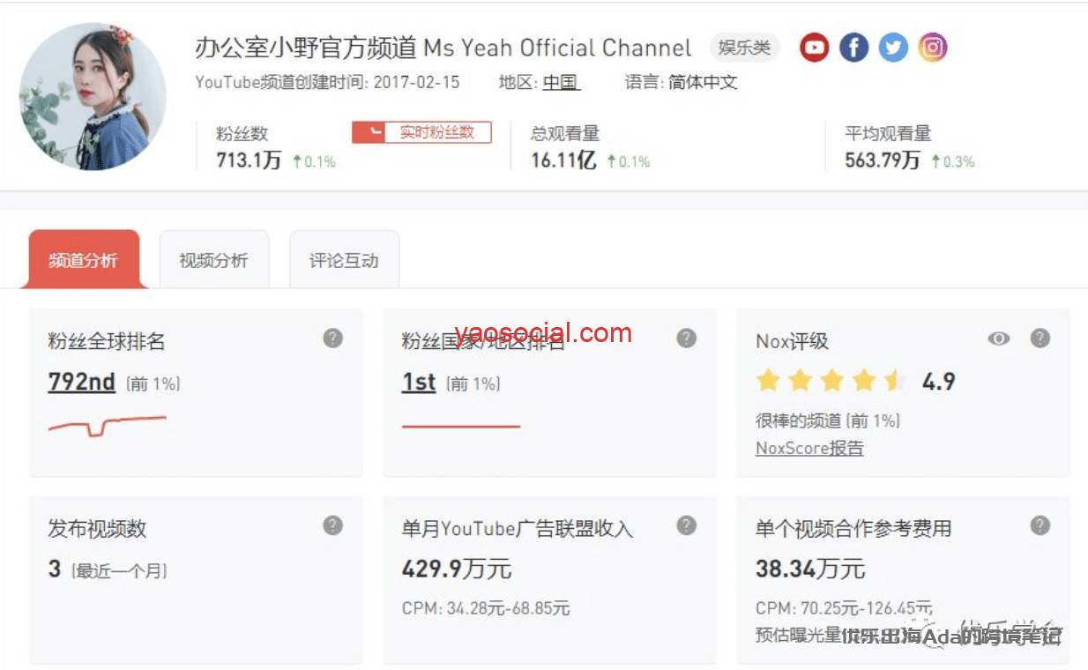Click the 实时粉丝数 button
The width and height of the screenshot is (1088, 670).
[421, 132]
